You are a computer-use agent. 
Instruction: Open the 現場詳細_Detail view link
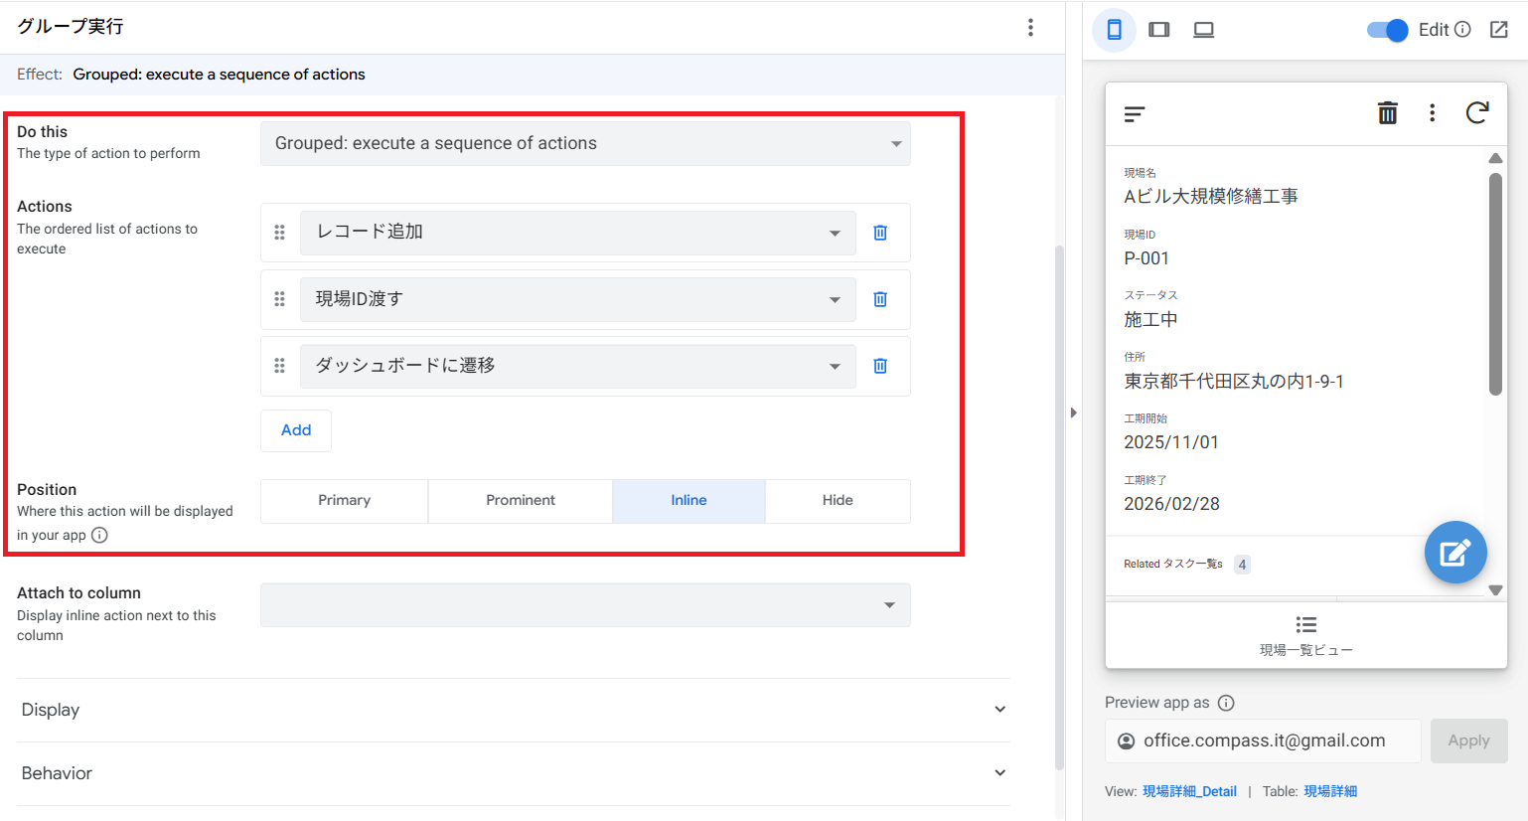(x=1189, y=792)
